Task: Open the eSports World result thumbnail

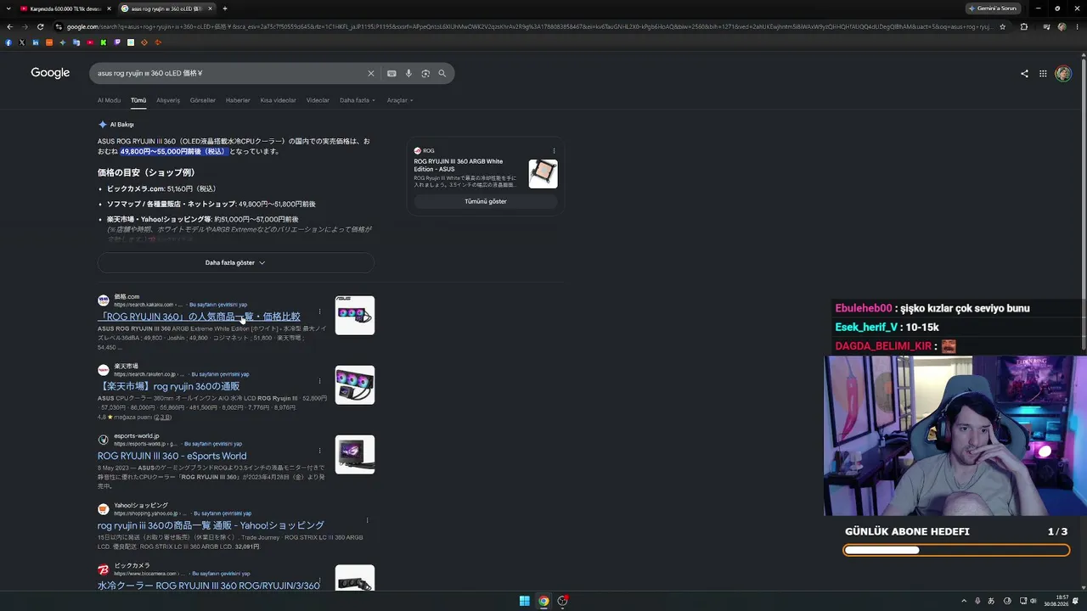Action: (x=355, y=454)
